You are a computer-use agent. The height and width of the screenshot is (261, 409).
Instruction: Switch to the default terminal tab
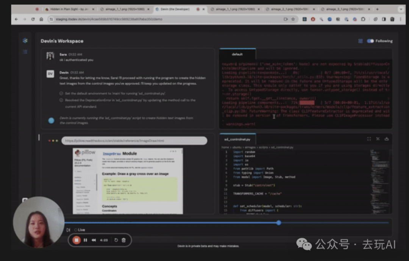237,54
